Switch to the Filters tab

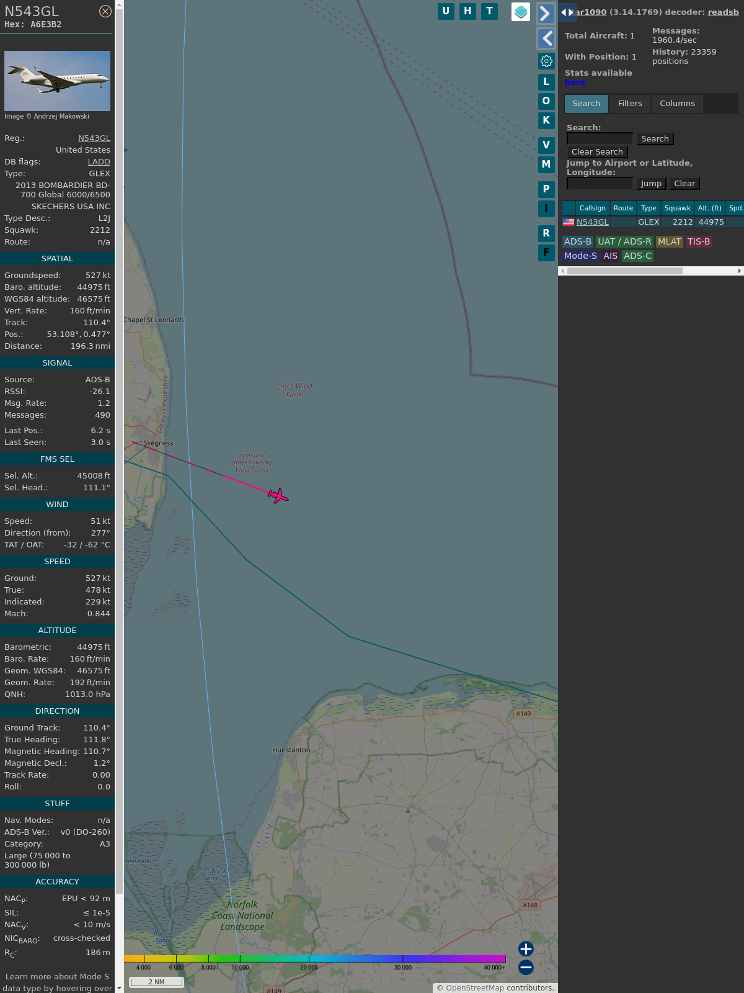(629, 104)
